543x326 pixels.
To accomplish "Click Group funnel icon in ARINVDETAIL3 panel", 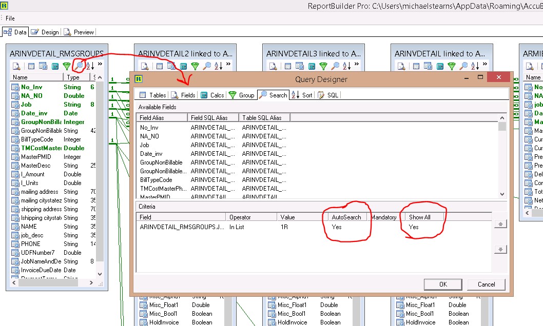I will tap(323, 66).
